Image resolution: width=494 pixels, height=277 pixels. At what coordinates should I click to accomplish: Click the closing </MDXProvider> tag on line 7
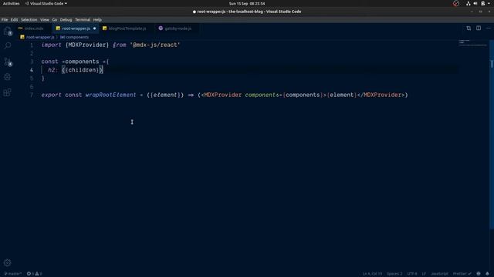[381, 95]
